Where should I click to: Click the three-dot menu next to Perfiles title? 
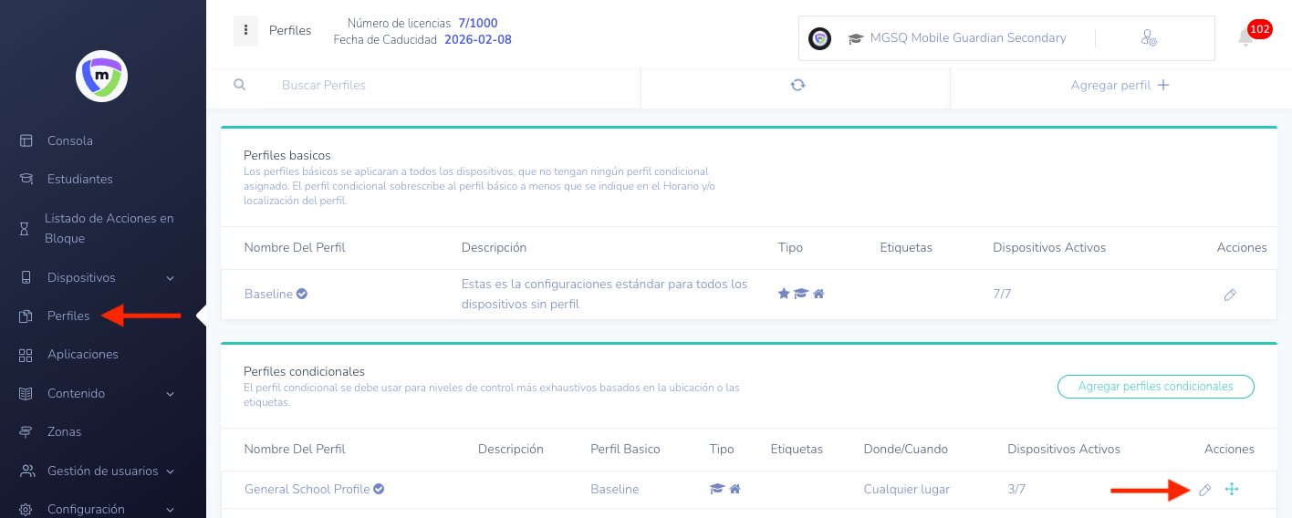(245, 30)
